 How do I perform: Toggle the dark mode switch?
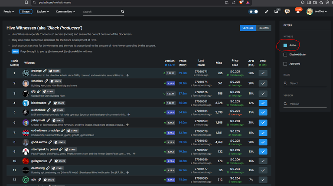point(253,11)
